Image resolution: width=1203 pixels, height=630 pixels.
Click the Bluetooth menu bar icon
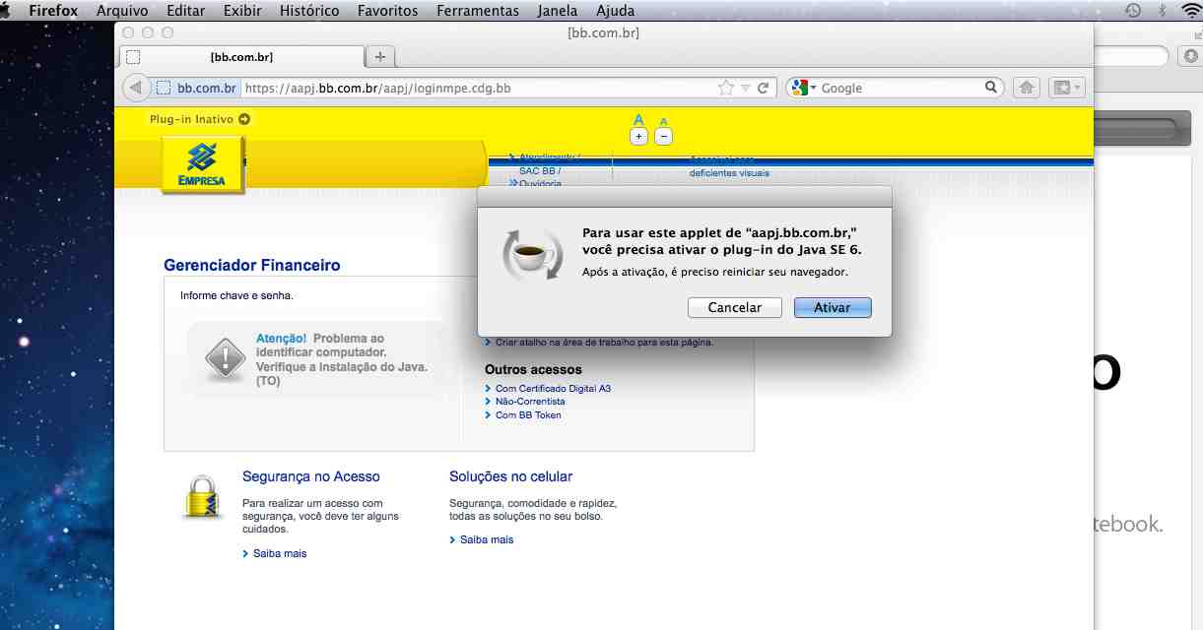pyautogui.click(x=1162, y=11)
